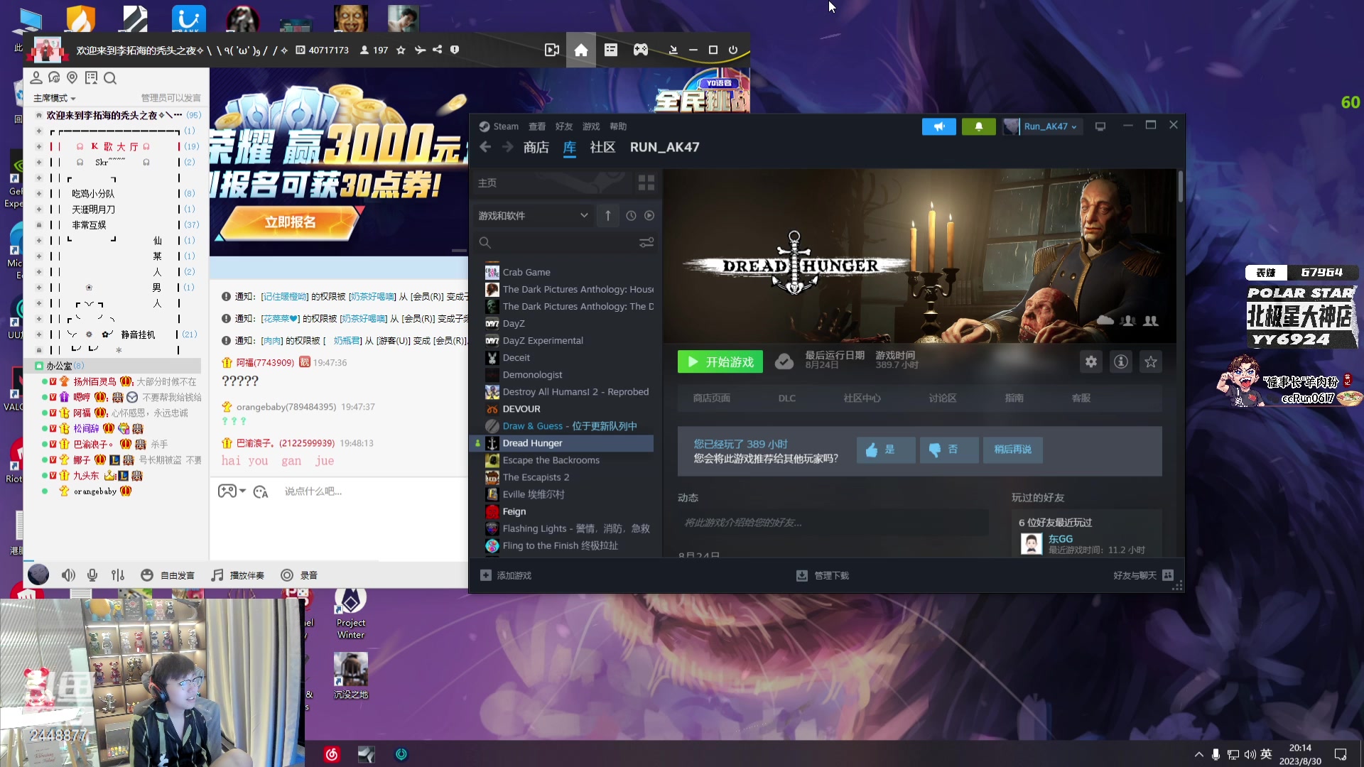This screenshot has width=1364, height=767.
Task: Select Feign in library list
Action: [x=514, y=511]
